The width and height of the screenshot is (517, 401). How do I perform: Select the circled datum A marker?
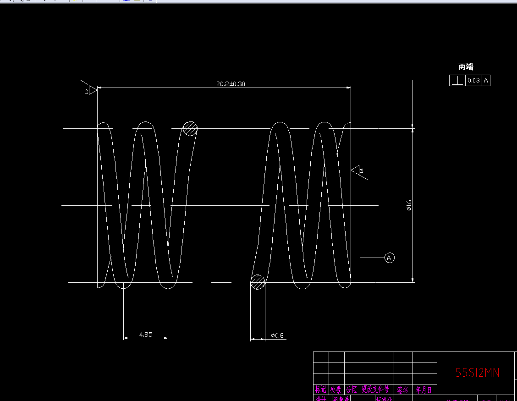tap(390, 258)
